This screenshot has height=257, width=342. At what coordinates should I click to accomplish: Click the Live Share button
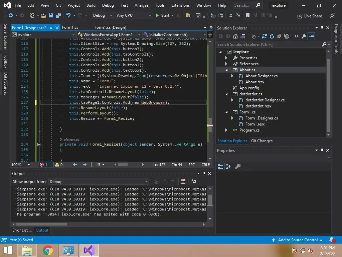point(310,16)
